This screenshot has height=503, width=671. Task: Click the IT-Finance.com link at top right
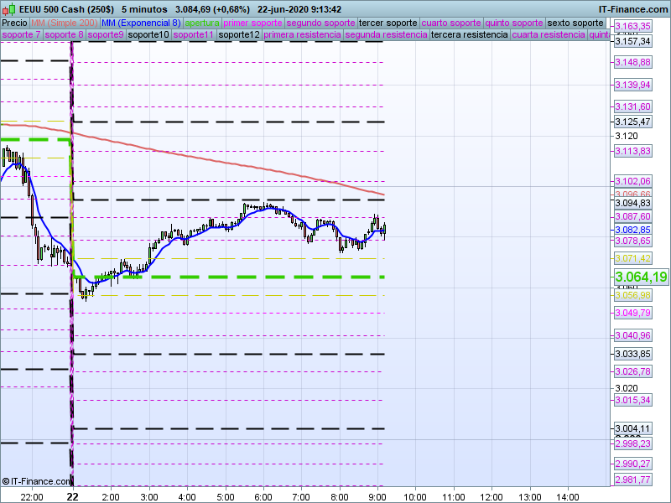coord(632,9)
